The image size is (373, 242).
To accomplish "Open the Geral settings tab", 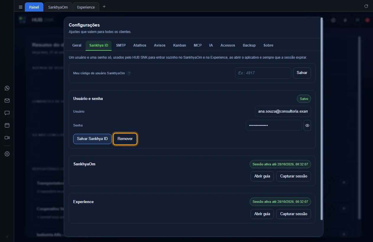I will 77,45.
